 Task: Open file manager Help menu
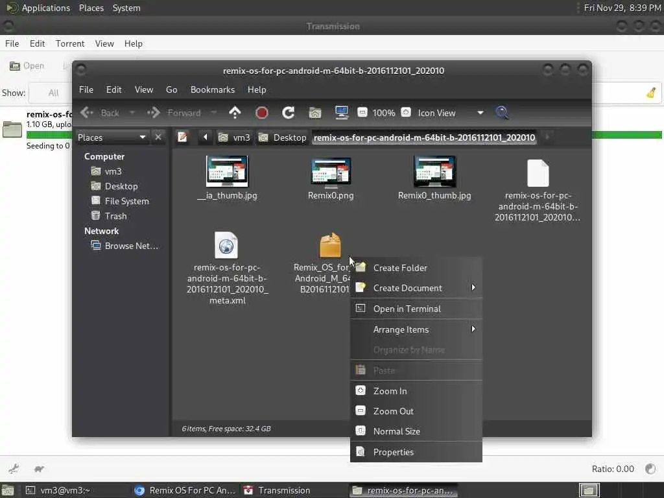click(257, 89)
